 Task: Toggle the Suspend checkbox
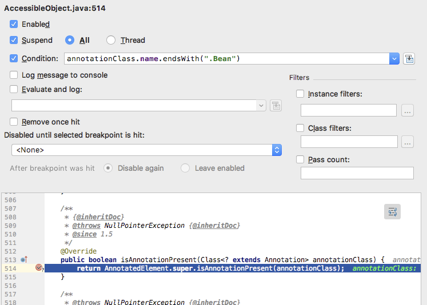[14, 41]
